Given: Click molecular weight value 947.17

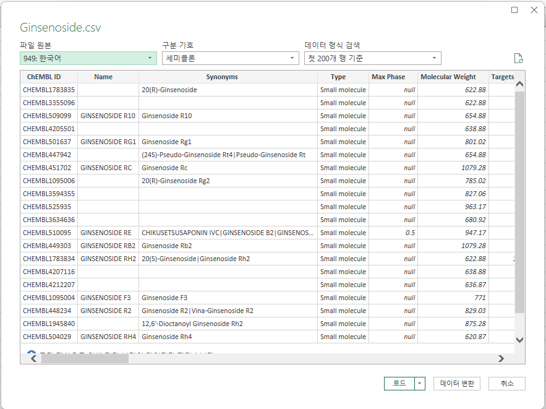Looking at the screenshot, I should tap(453, 233).
